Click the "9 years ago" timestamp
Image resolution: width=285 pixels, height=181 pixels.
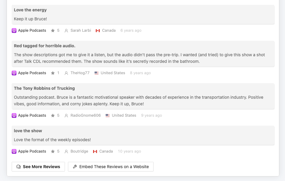[x=151, y=115]
